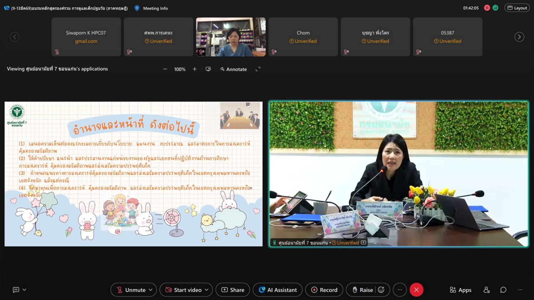Click the Record button
Viewport: 534px width, 300px height.
(x=324, y=290)
